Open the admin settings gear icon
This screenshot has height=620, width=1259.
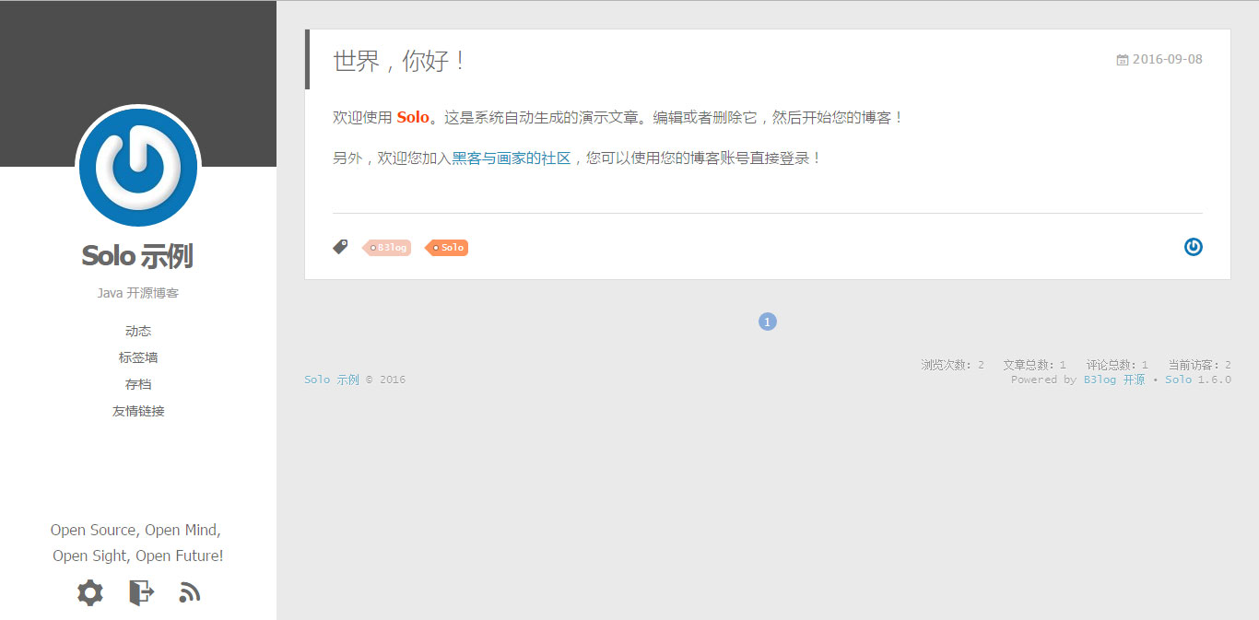click(x=90, y=592)
